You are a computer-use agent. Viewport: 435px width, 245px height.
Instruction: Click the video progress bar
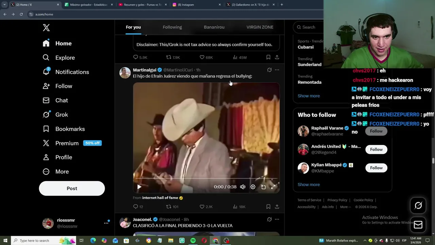206,178
